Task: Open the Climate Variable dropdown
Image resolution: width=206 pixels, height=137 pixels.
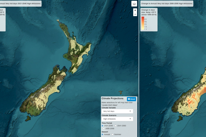Action: point(117,111)
